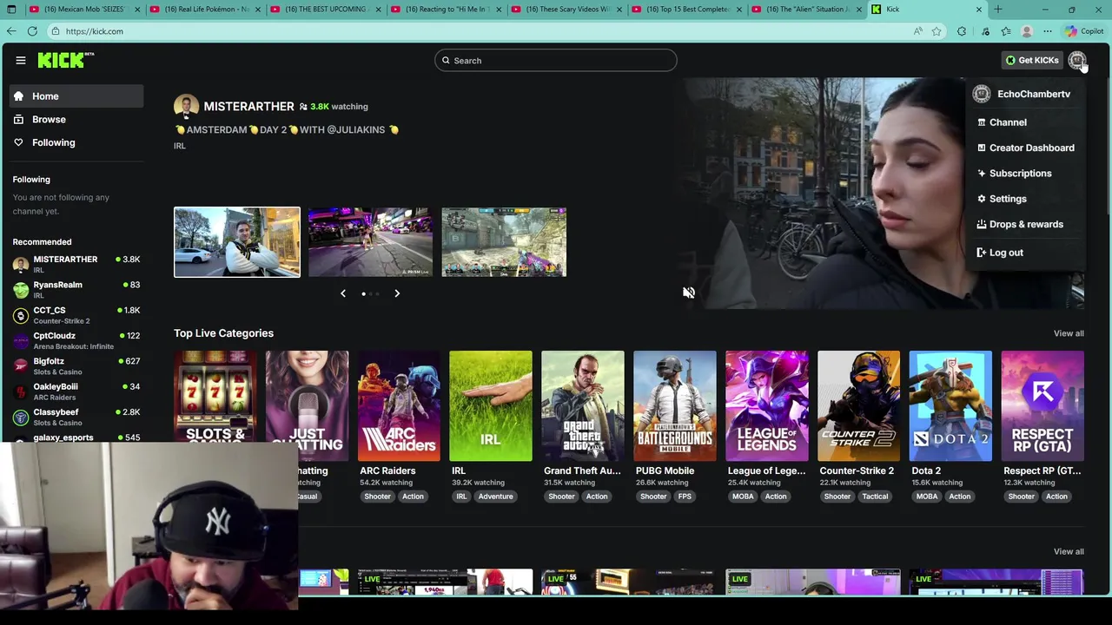Click the search field
1112x625 pixels.
pyautogui.click(x=556, y=60)
